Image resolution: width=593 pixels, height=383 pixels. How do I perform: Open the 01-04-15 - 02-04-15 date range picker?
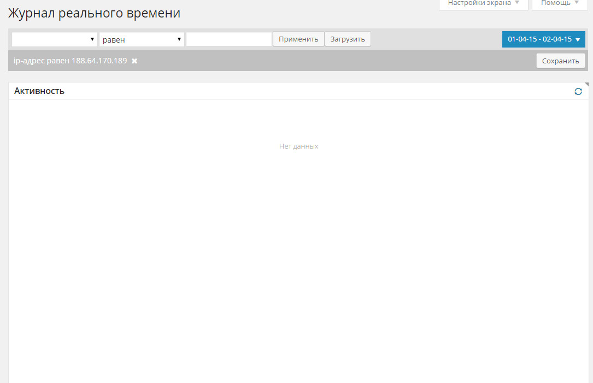[x=543, y=39]
